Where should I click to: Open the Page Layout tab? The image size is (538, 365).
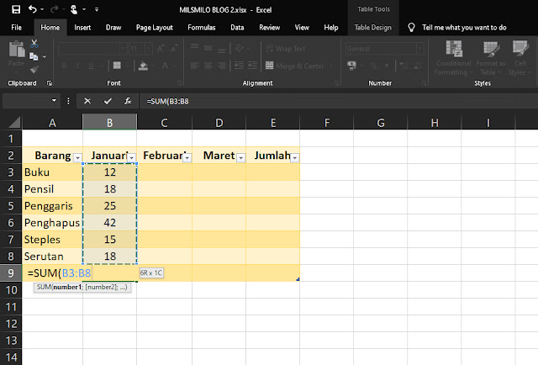pyautogui.click(x=155, y=28)
